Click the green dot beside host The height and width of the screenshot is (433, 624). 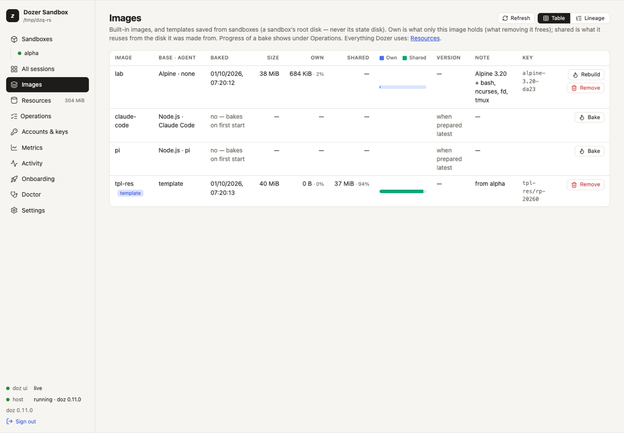(x=8, y=399)
